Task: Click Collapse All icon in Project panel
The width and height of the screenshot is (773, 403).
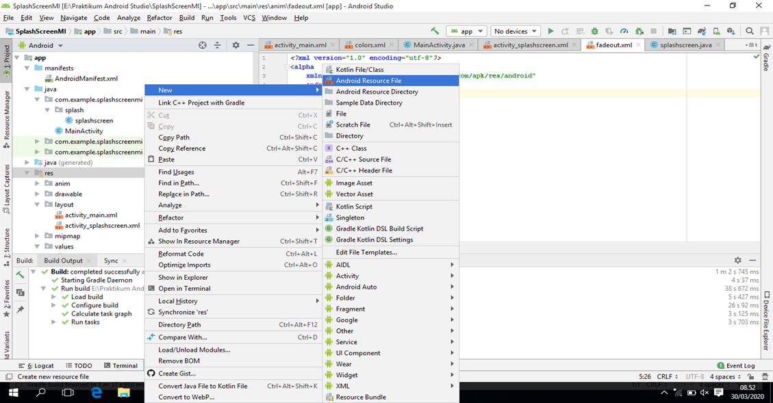Action: coord(218,45)
